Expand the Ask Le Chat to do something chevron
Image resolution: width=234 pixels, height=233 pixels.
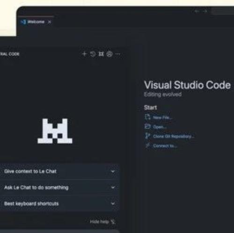coord(113,187)
